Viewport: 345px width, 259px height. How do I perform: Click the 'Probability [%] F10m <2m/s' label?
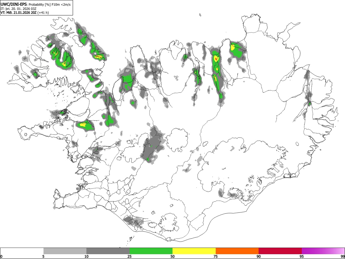49,5
